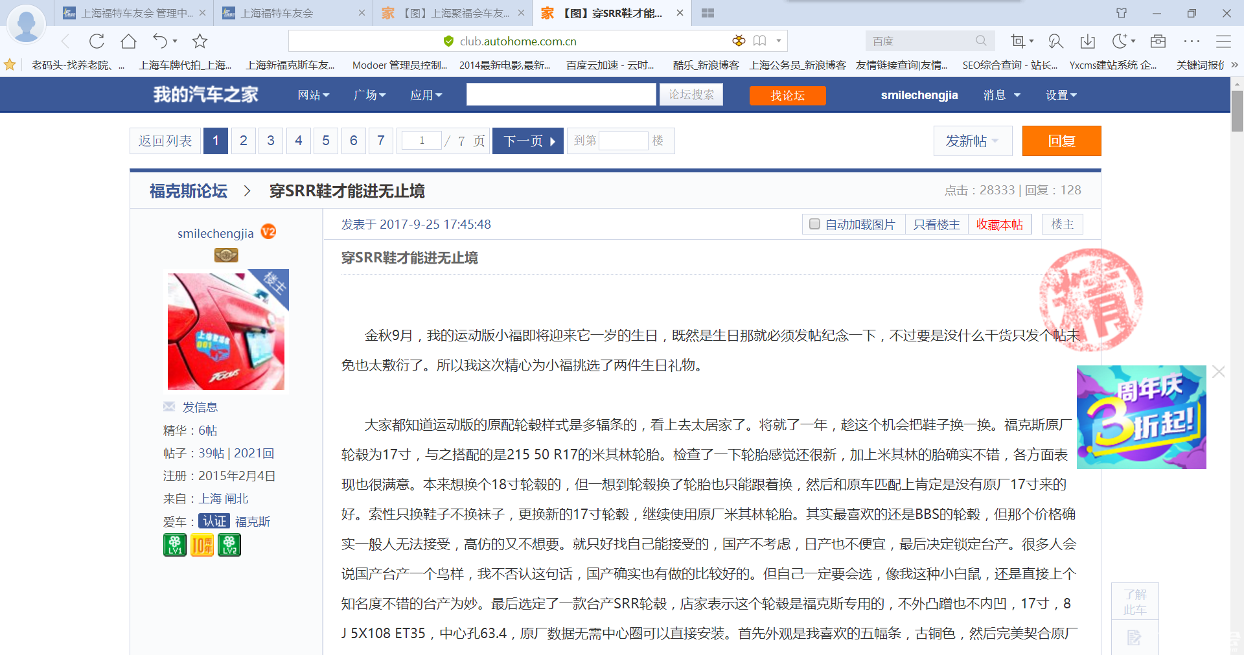Bookmark the page with the star icon
The height and width of the screenshot is (655, 1244).
pyautogui.click(x=200, y=41)
